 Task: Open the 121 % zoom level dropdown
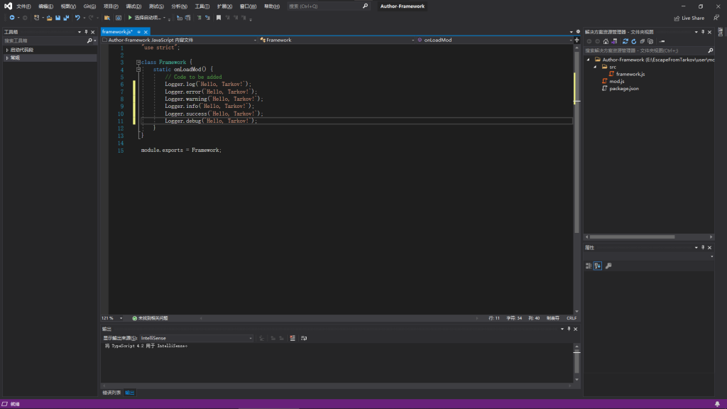click(121, 318)
